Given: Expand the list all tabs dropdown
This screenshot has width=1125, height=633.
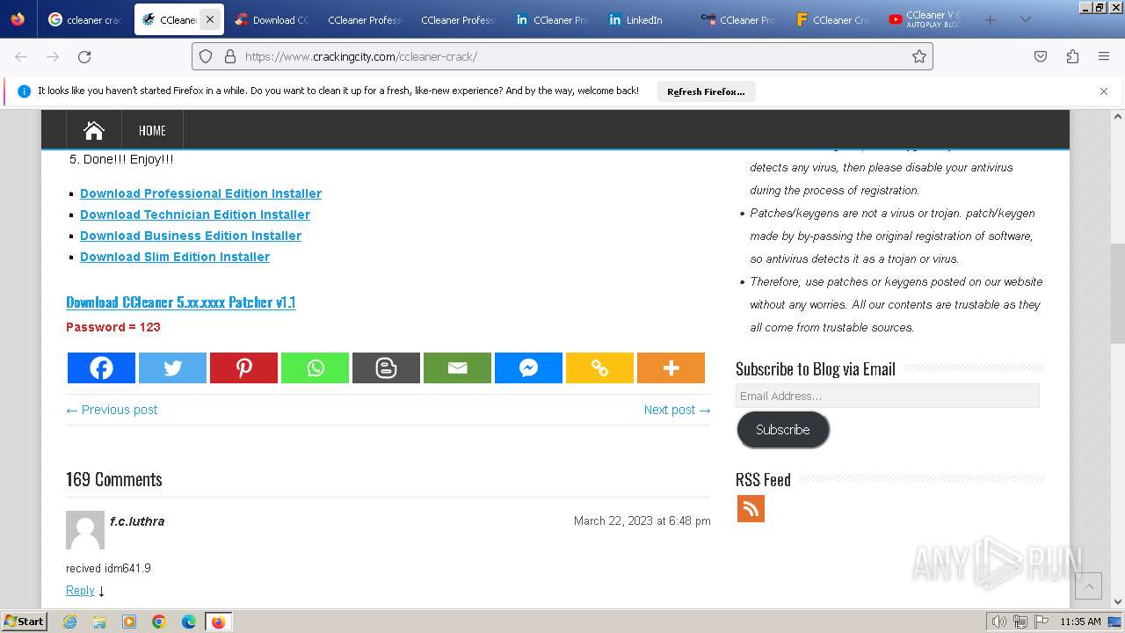Looking at the screenshot, I should (x=1025, y=19).
